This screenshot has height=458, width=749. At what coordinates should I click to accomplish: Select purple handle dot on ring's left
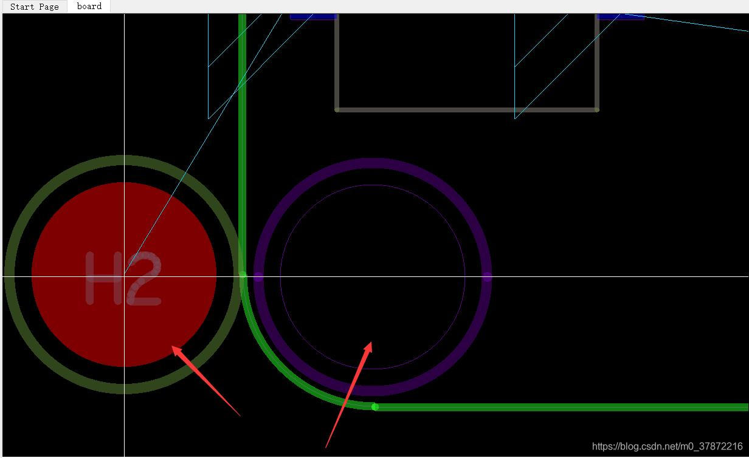(x=258, y=277)
